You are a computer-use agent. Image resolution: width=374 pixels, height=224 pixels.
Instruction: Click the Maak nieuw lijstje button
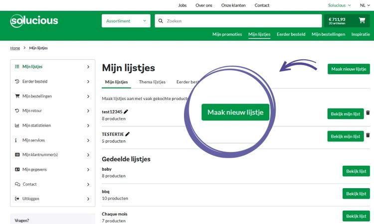click(x=349, y=69)
